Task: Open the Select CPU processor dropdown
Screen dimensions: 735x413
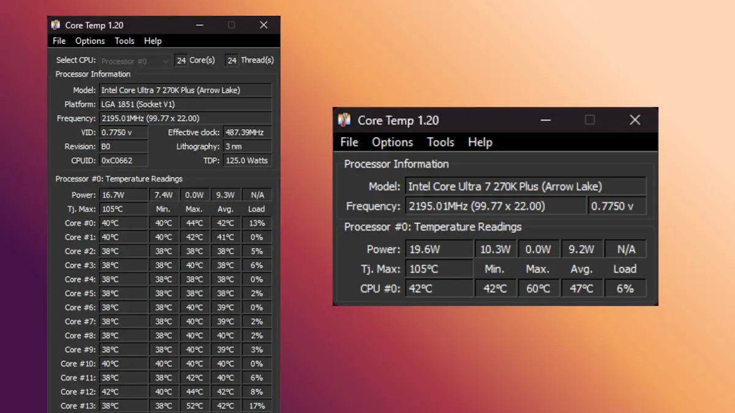Action: point(135,61)
